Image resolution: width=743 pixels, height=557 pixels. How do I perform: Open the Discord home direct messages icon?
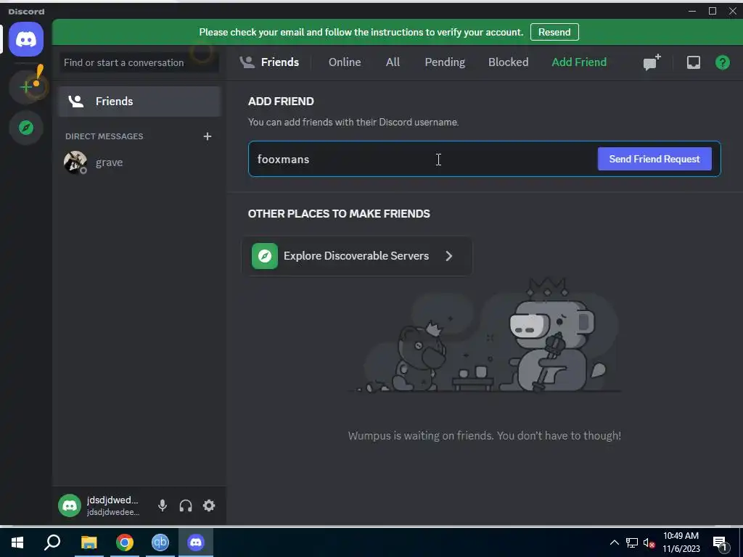click(x=26, y=39)
